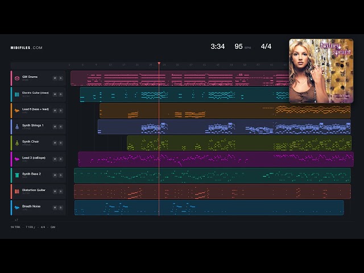
Task: Click the Synth Strings 1 instrument icon
Action: pos(17,127)
